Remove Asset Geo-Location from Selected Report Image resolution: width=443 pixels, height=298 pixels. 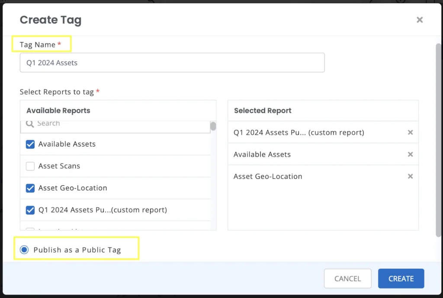click(410, 176)
